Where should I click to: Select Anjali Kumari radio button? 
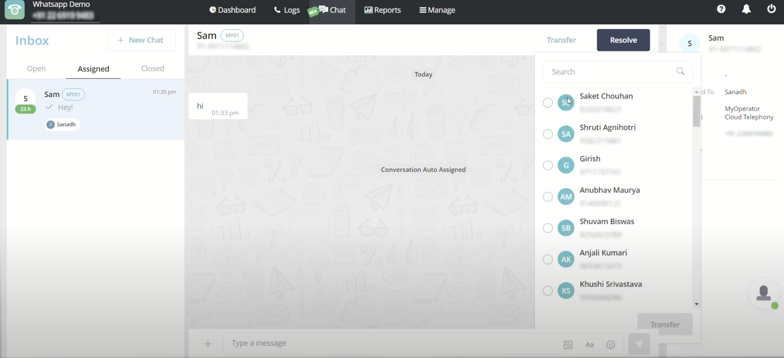tap(548, 259)
